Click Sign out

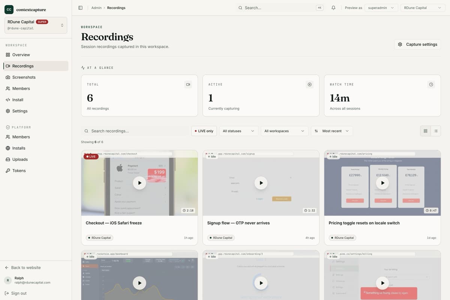[15, 293]
